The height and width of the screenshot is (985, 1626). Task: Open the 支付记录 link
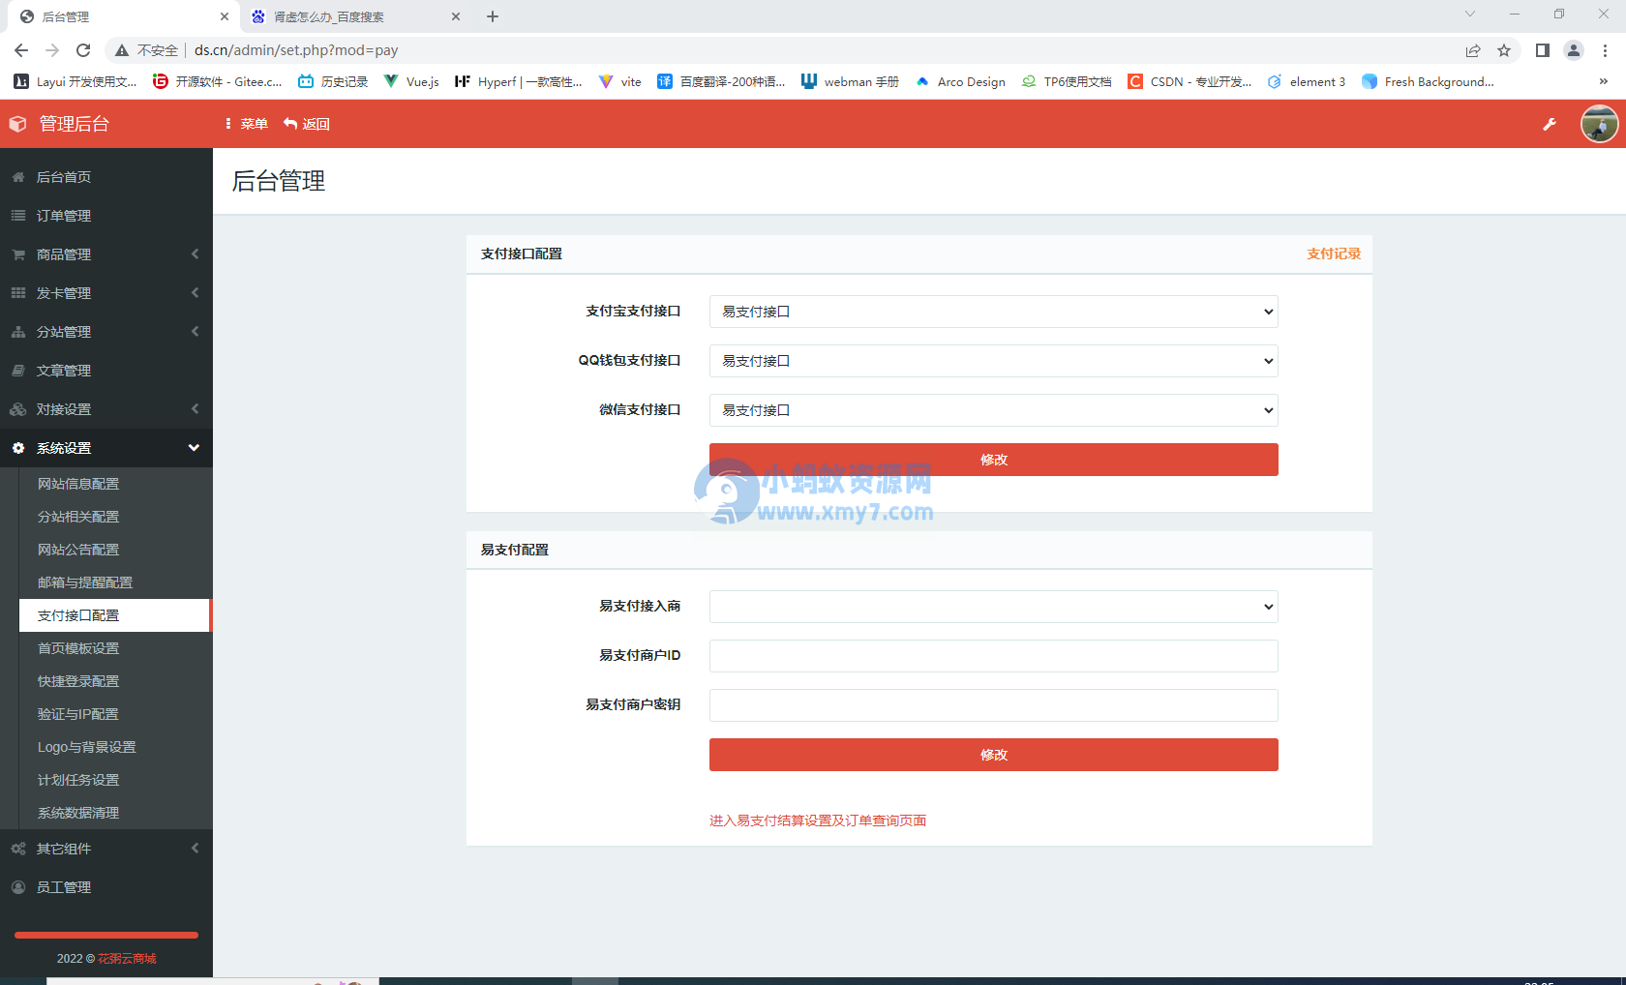(x=1334, y=254)
